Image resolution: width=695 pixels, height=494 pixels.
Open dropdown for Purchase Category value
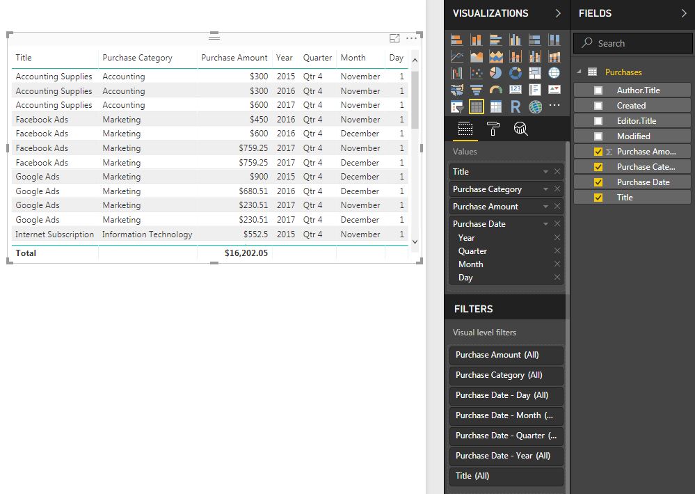545,189
